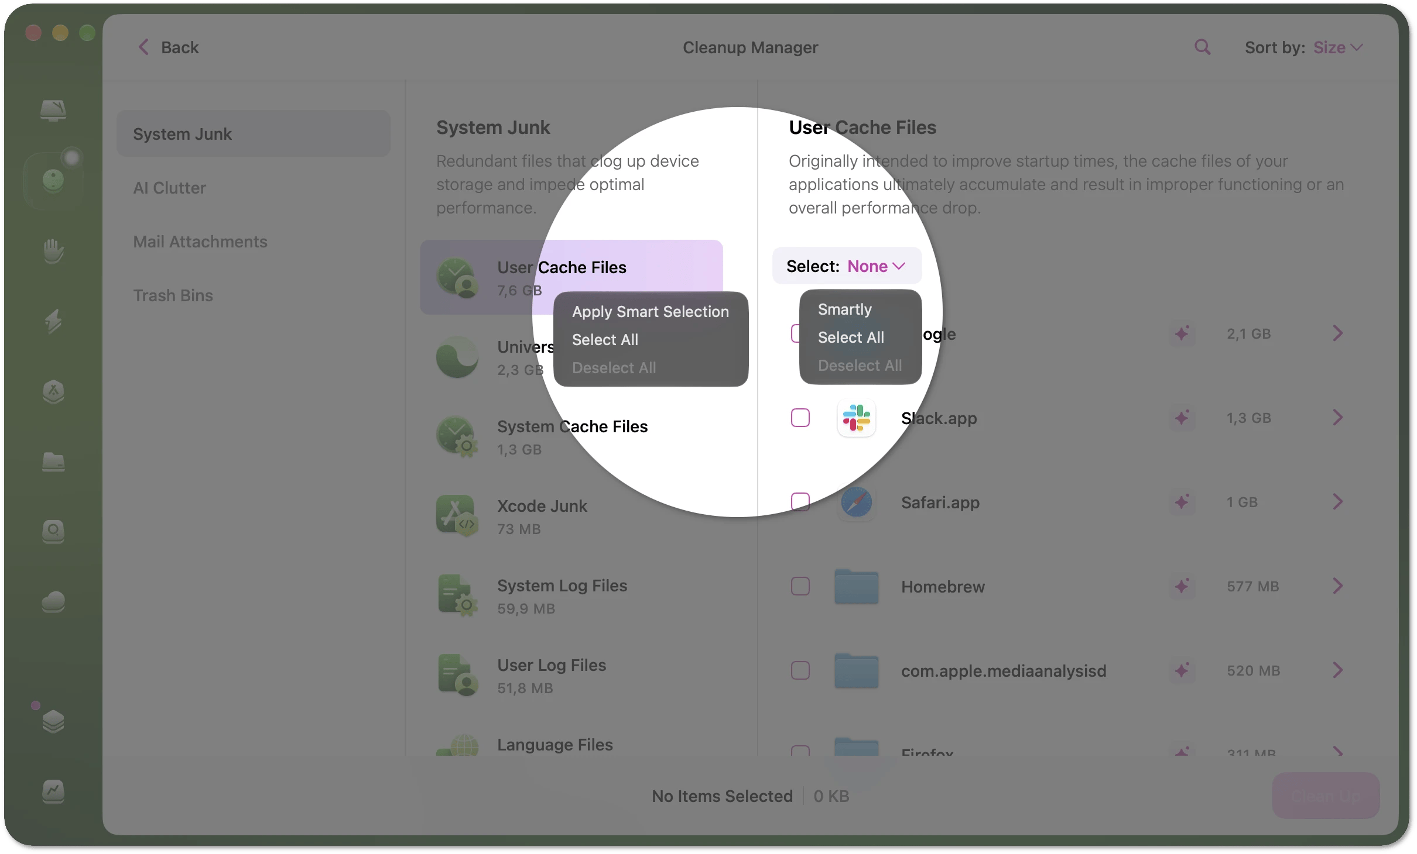Expand Slack.app details chevron
This screenshot has height=854, width=1417.
coord(1337,418)
